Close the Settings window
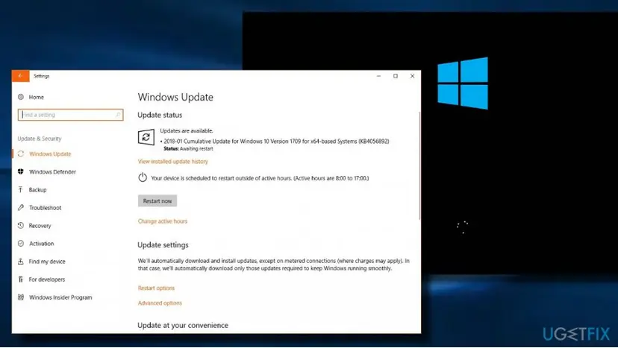The width and height of the screenshot is (618, 348). click(x=412, y=76)
